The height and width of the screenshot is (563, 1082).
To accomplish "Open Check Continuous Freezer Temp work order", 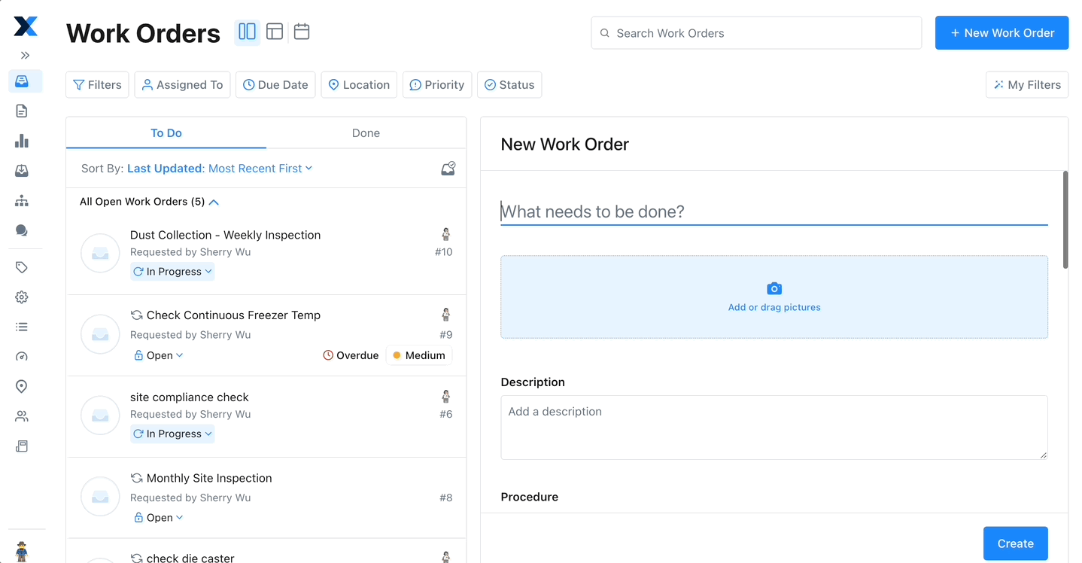I will [x=233, y=315].
